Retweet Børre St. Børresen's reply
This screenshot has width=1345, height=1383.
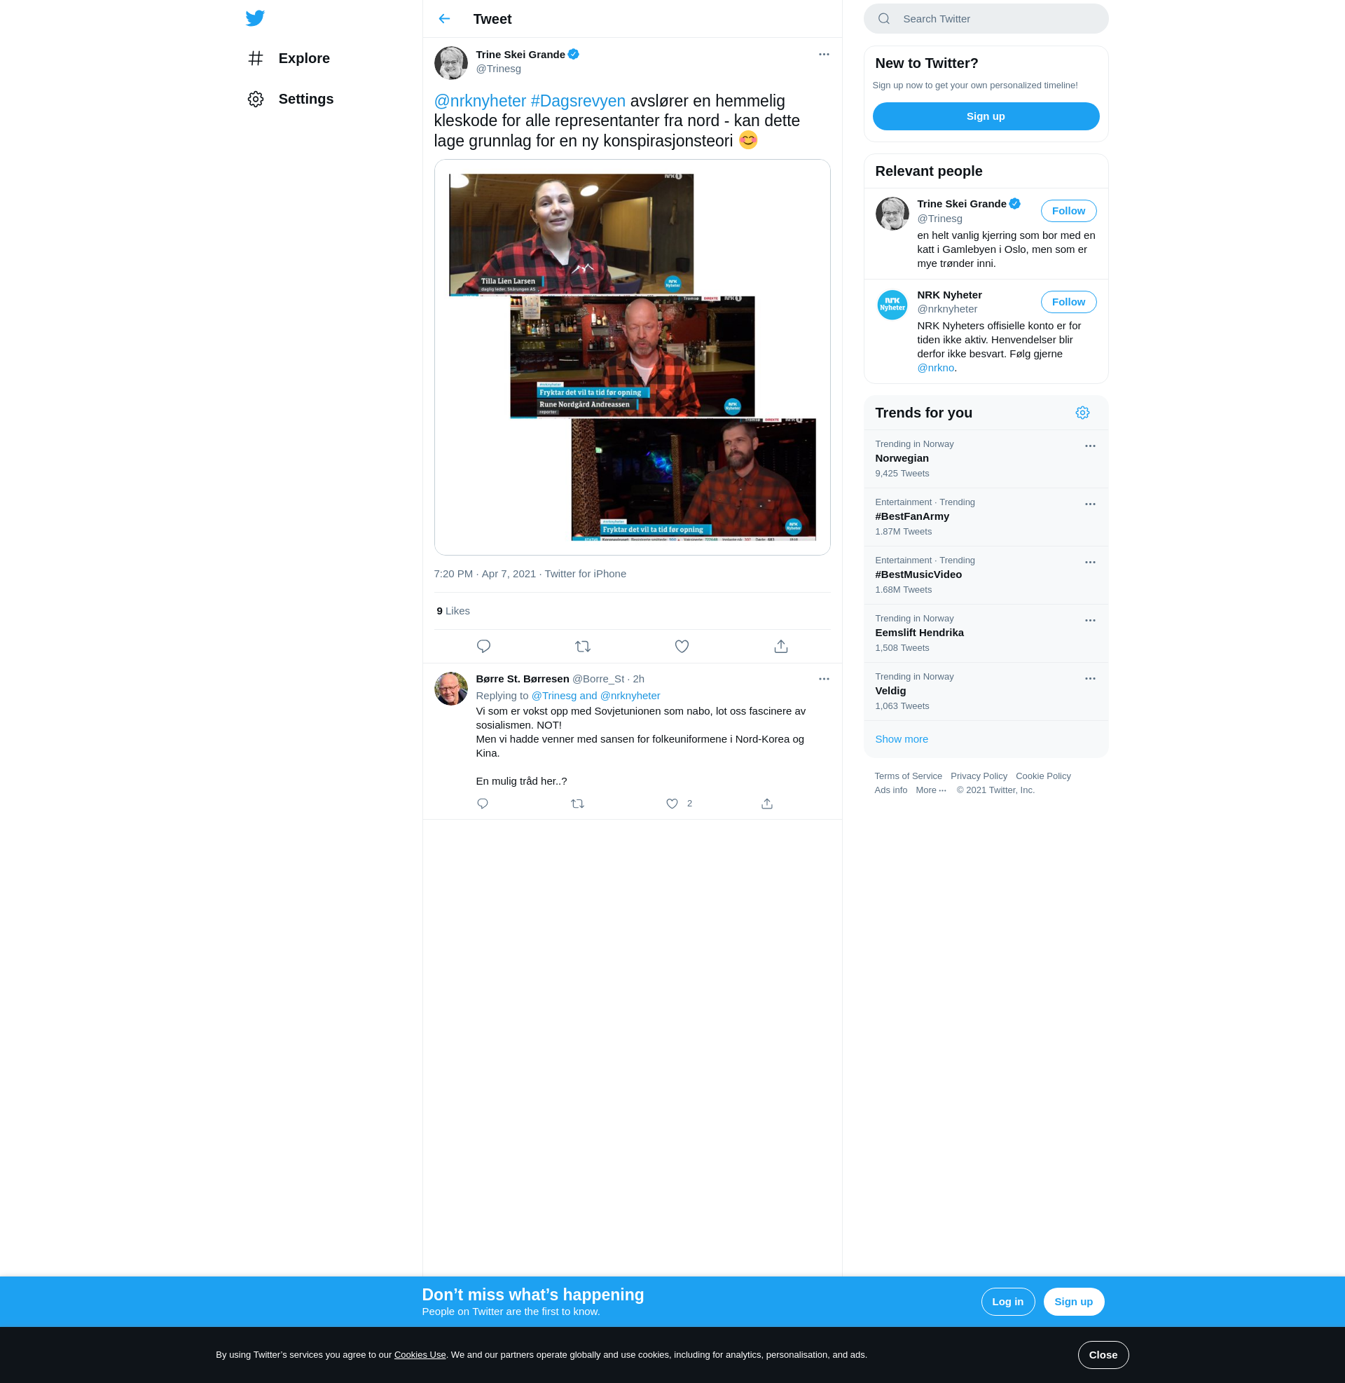[577, 804]
